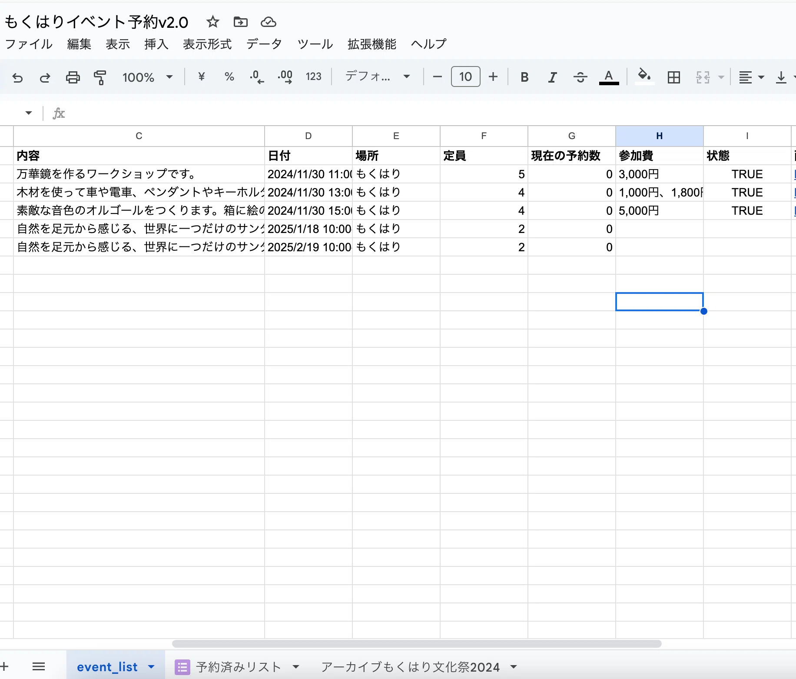Open the all sheets list

[39, 666]
